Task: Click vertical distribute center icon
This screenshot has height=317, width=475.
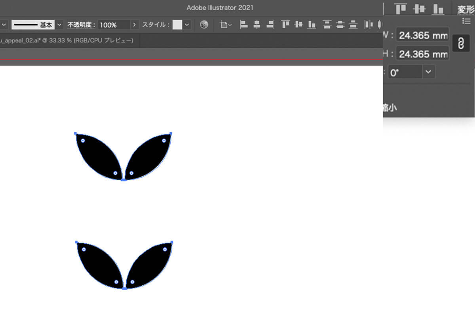Action: [x=340, y=25]
